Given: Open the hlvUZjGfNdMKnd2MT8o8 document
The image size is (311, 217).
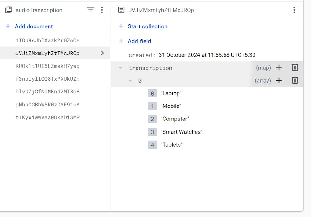Looking at the screenshot, I should [48, 92].
